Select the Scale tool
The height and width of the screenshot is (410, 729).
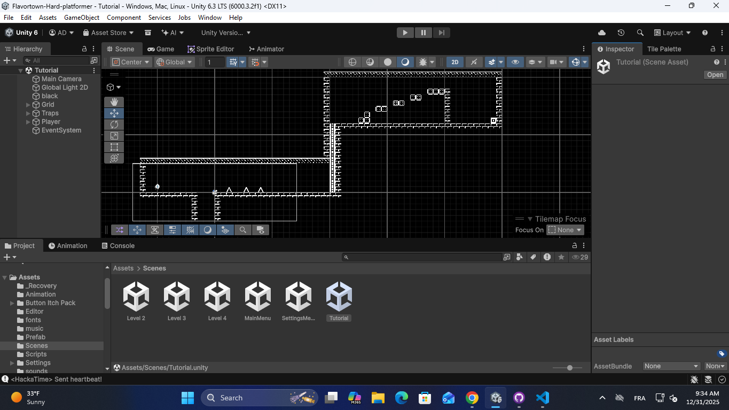pos(114,136)
